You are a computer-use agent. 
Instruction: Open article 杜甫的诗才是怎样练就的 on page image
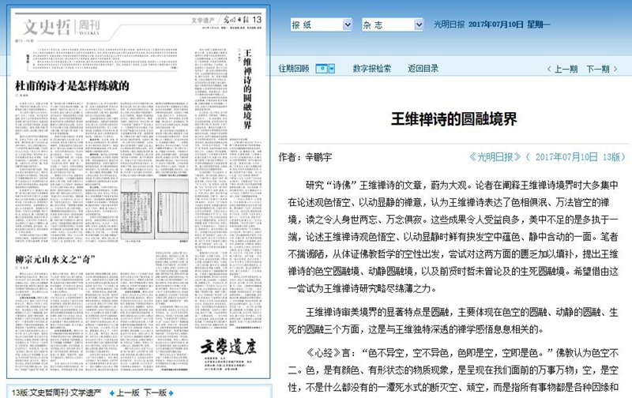(x=72, y=85)
